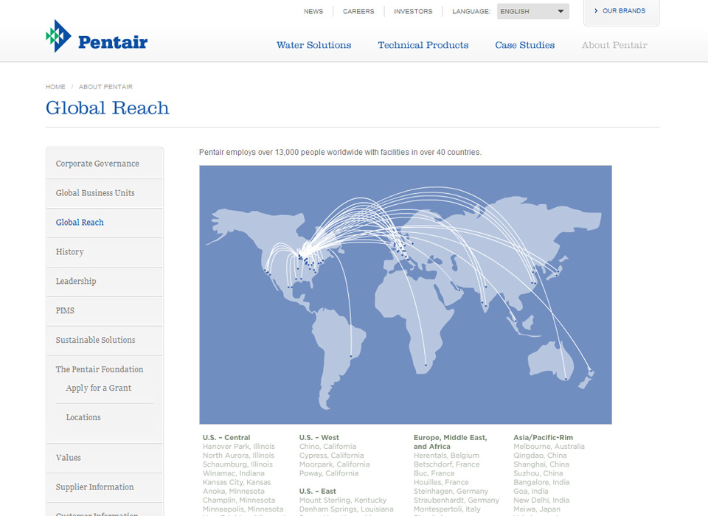Screen dimensions: 708x516
Task: Click Kansas City, Kansas text
Action: [237, 482]
